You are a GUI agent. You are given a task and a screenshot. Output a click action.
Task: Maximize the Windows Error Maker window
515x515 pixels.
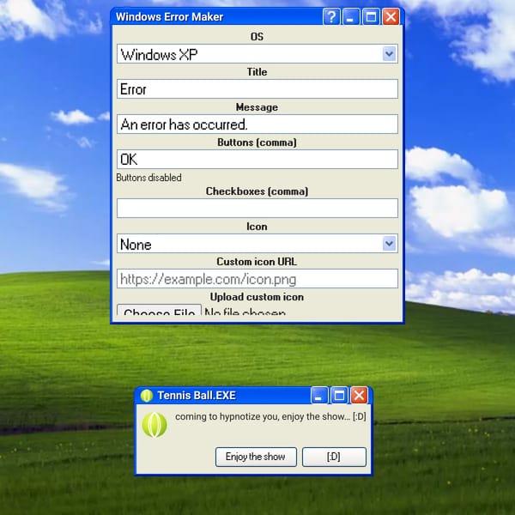[x=371, y=16]
